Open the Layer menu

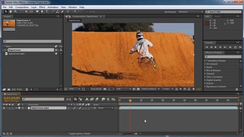click(34, 7)
